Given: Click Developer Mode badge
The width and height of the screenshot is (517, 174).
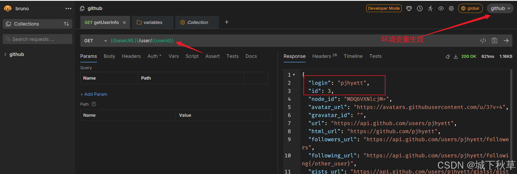Looking at the screenshot, I should point(384,8).
